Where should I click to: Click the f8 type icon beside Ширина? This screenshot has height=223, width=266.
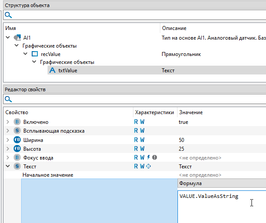[x=17, y=140]
